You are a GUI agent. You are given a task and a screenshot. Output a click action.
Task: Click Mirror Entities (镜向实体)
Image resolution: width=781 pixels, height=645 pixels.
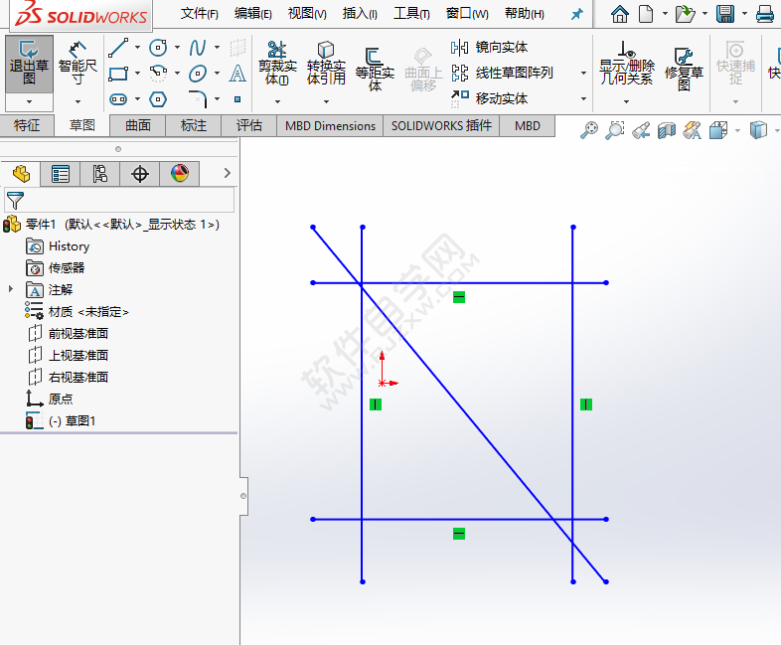click(489, 48)
